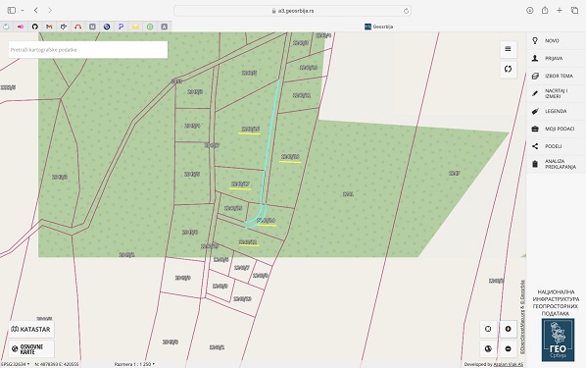Open the Safari share icon

point(545,10)
